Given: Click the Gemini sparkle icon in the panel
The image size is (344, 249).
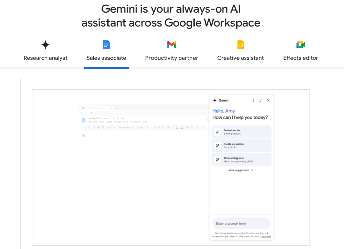Looking at the screenshot, I should (215, 100).
